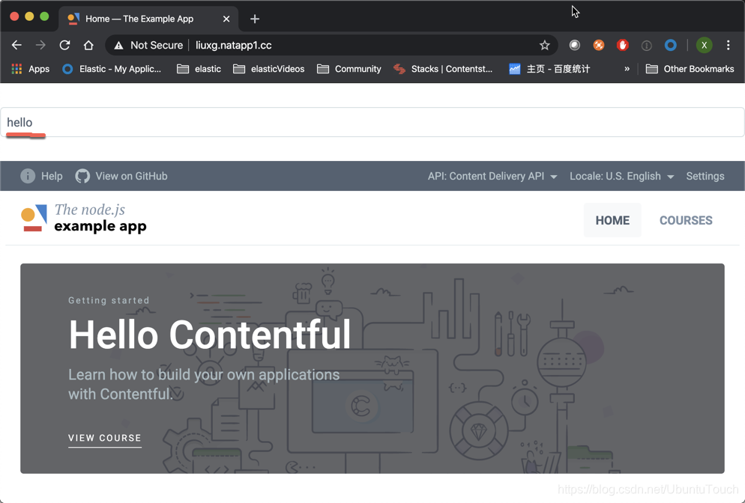Close the Home — The Example App tab
745x503 pixels.
click(x=226, y=19)
